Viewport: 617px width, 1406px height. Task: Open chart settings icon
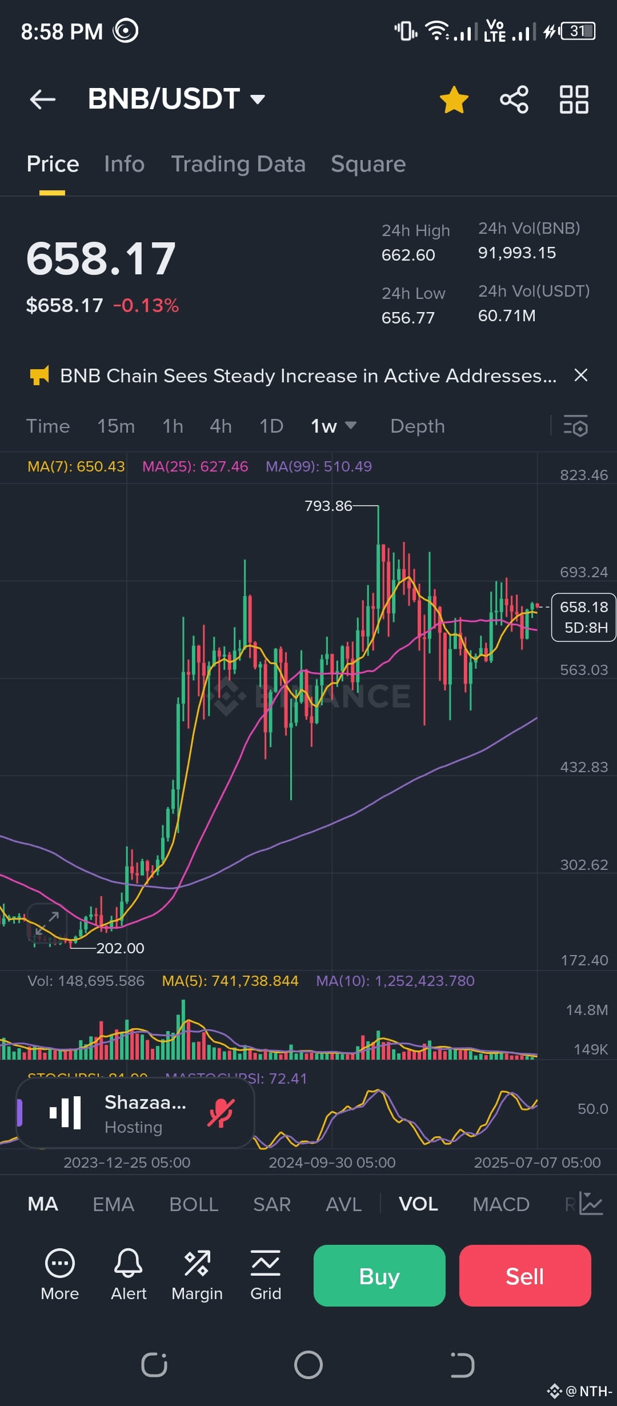pos(576,426)
